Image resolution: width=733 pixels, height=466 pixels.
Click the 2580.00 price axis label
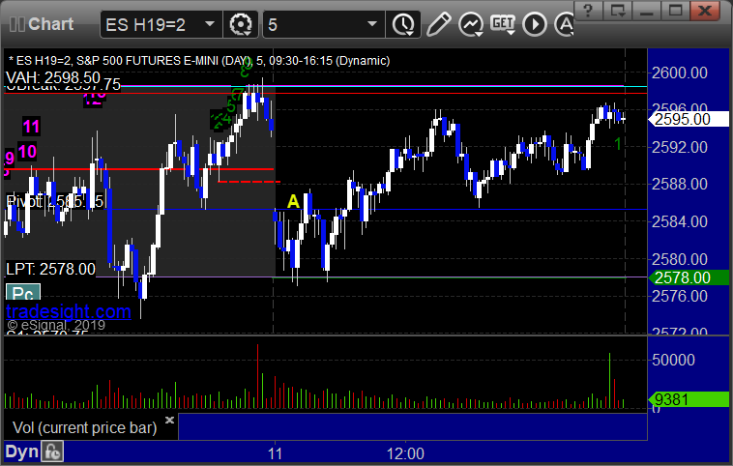[679, 259]
